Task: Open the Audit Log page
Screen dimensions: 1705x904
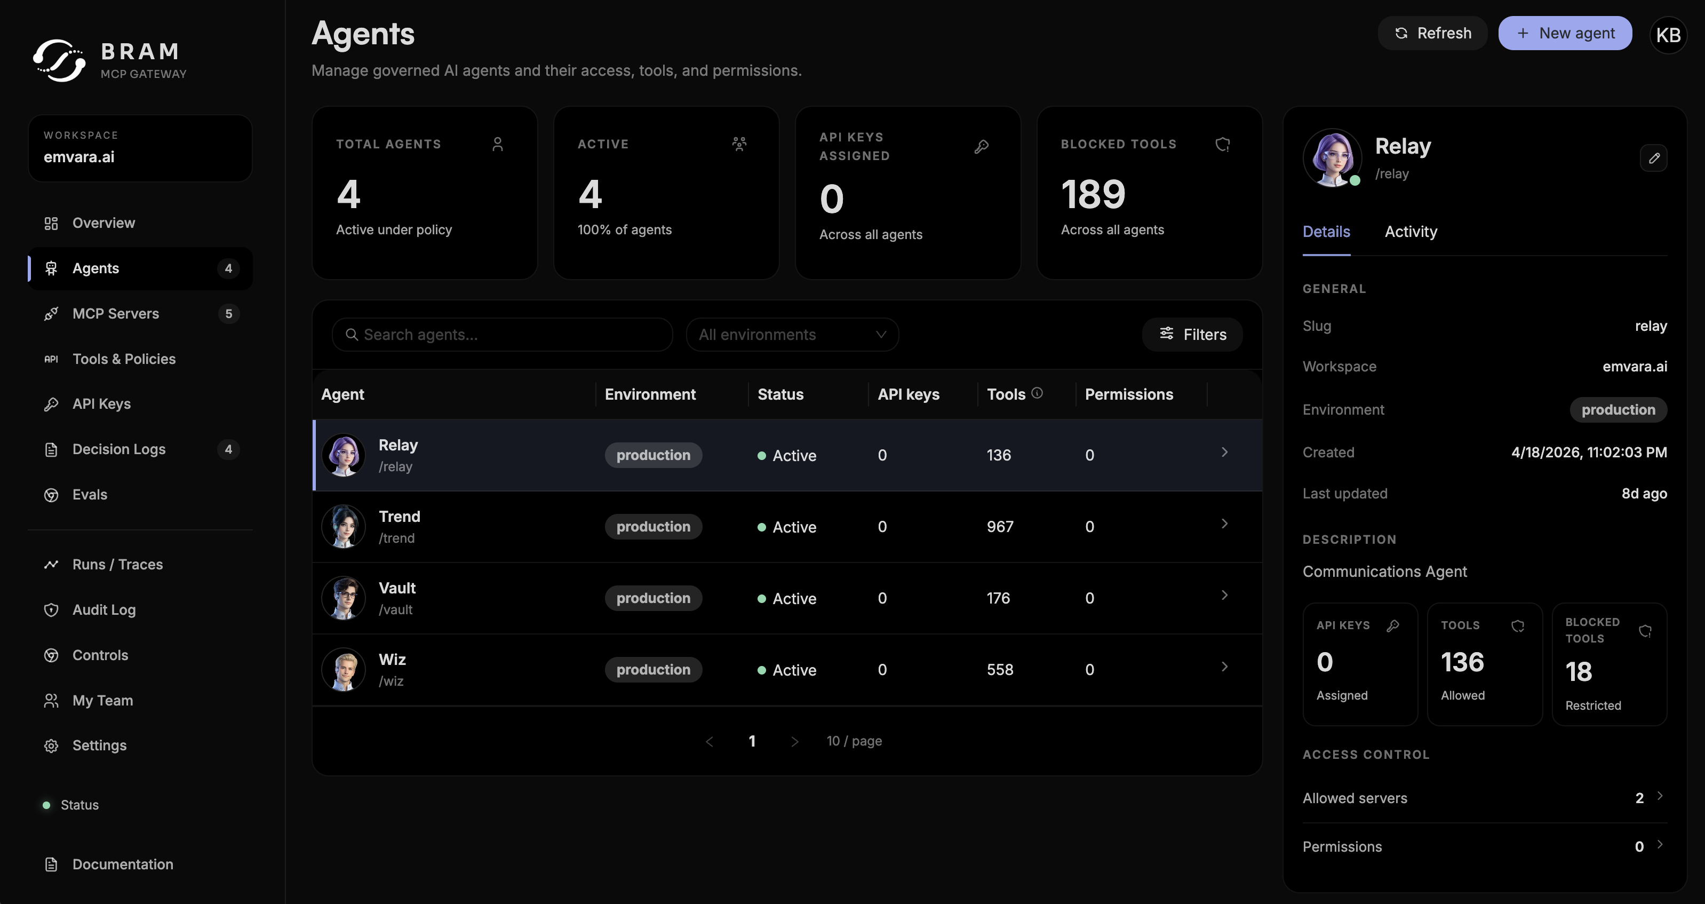Action: (x=103, y=610)
